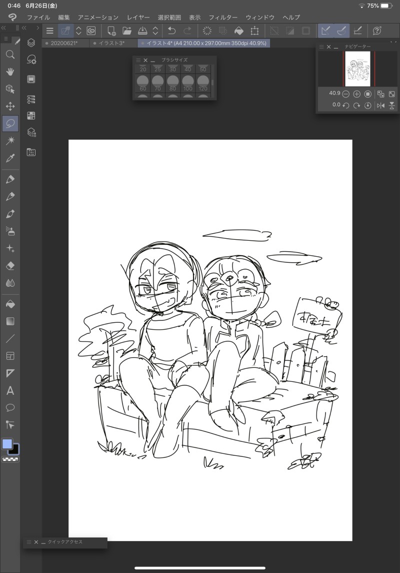400x573 pixels.
Task: Toggle Snap to Special Ruler
Action: point(341,31)
